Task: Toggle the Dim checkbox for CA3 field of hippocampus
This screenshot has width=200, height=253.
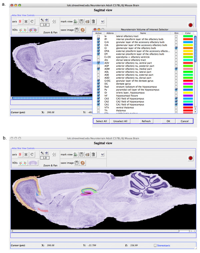Action: click(176, 99)
